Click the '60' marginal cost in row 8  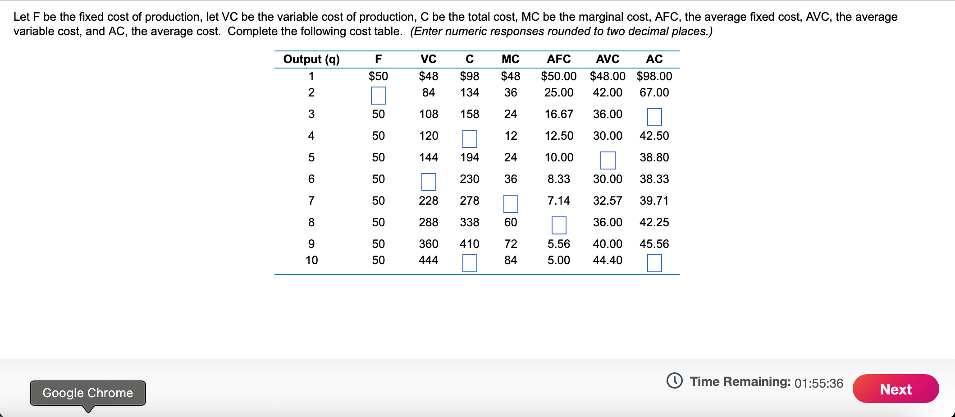(x=511, y=222)
